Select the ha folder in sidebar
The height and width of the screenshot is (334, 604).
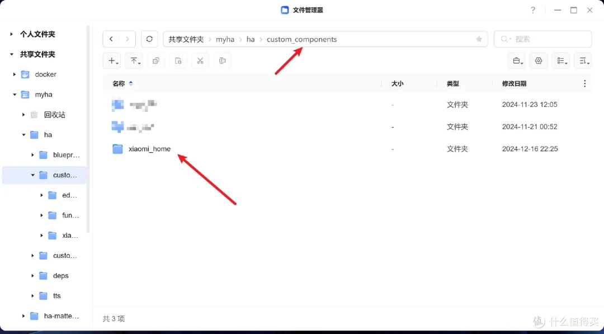[48, 135]
